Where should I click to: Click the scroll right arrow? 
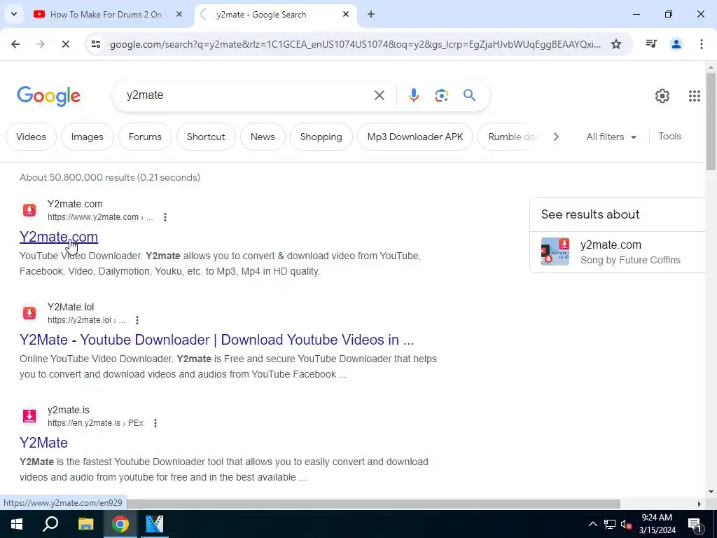(699, 504)
